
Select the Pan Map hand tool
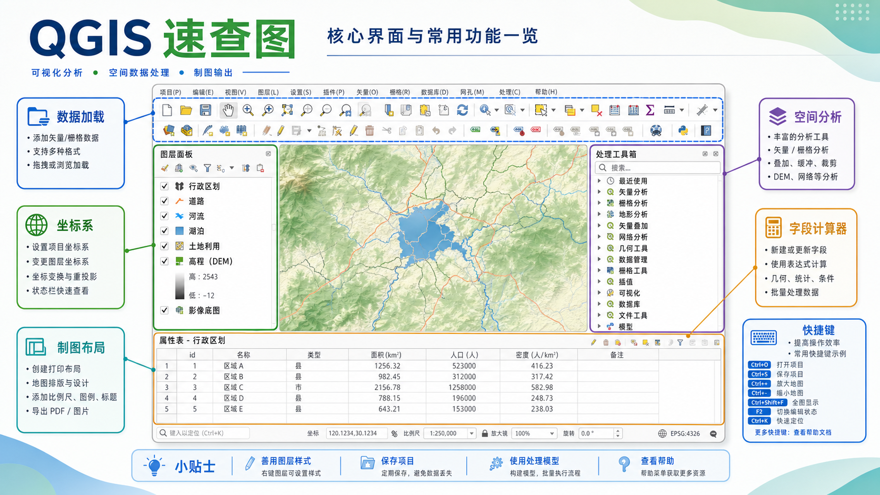tap(228, 110)
